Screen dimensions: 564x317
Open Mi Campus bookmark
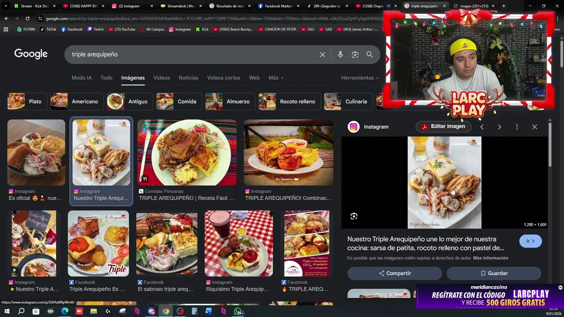click(152, 29)
